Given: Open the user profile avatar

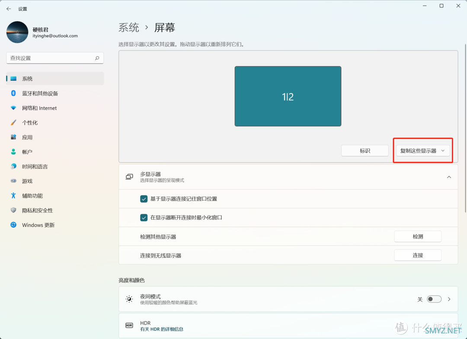Looking at the screenshot, I should [17, 32].
